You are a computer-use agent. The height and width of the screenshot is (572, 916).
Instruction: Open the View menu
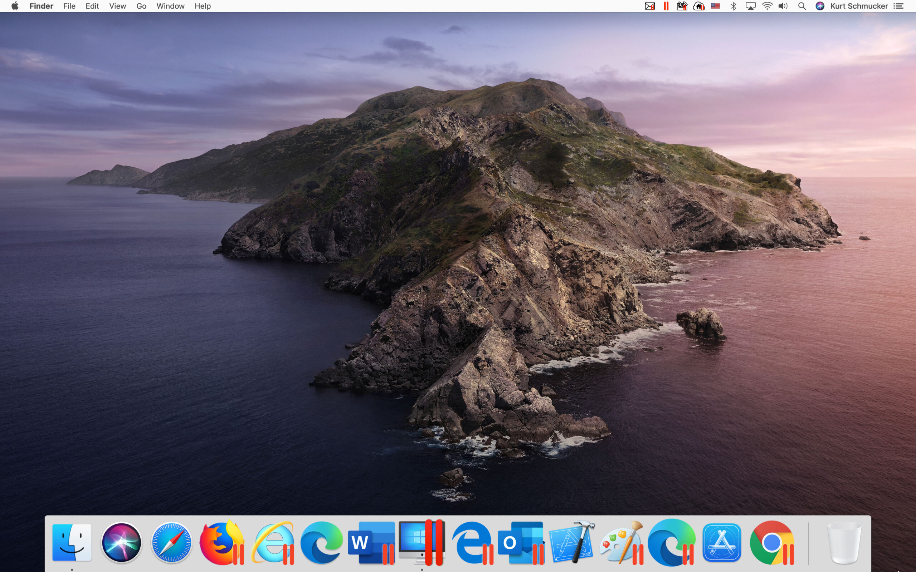click(117, 6)
